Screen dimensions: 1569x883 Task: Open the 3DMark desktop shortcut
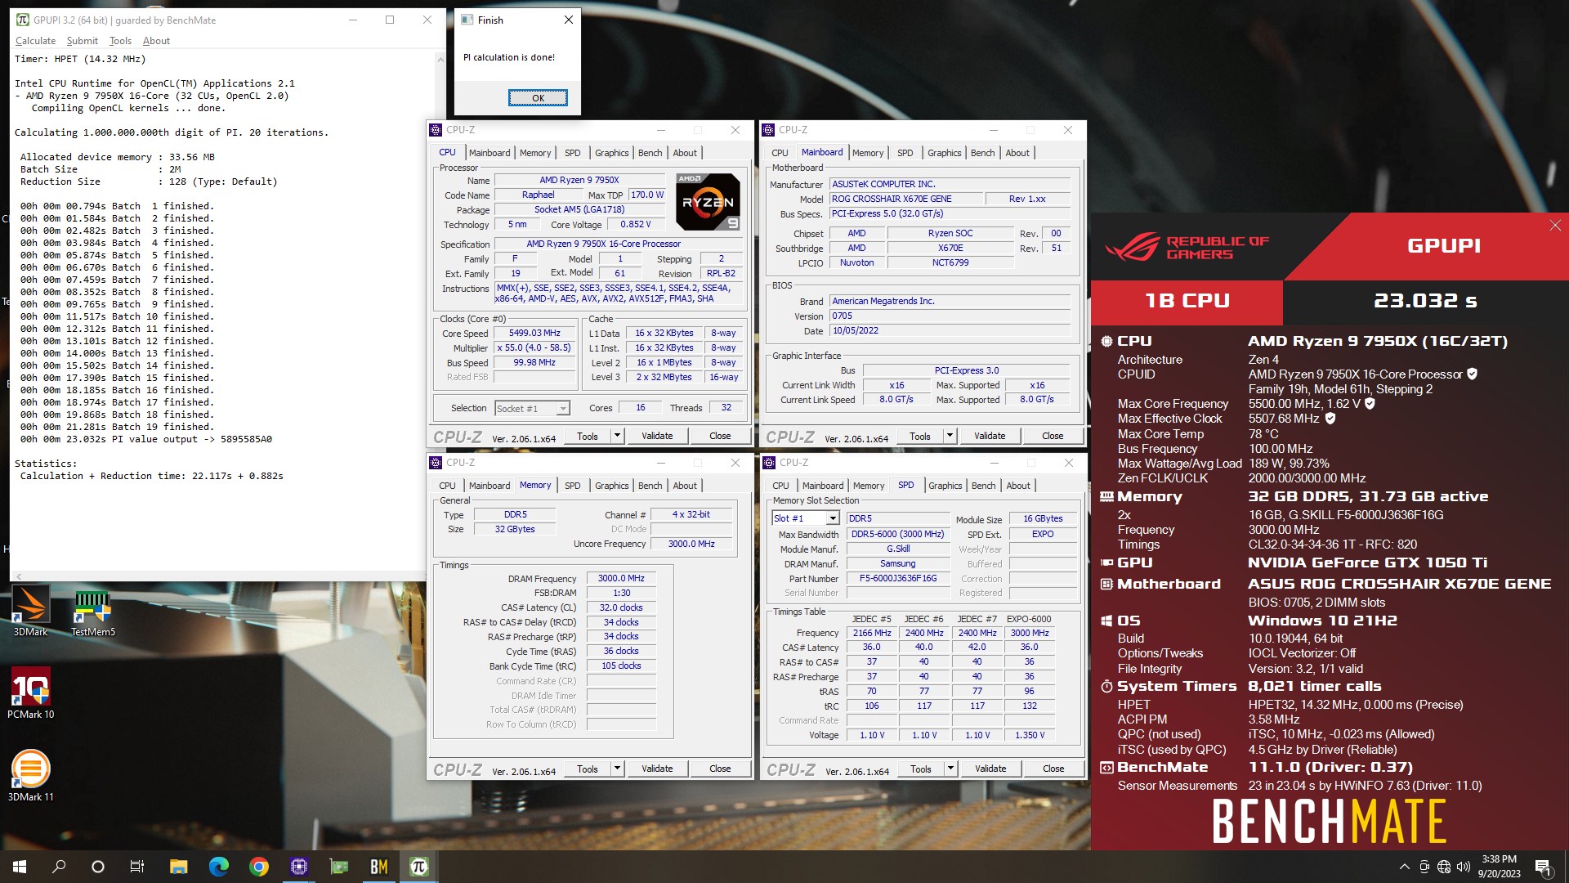pos(30,612)
